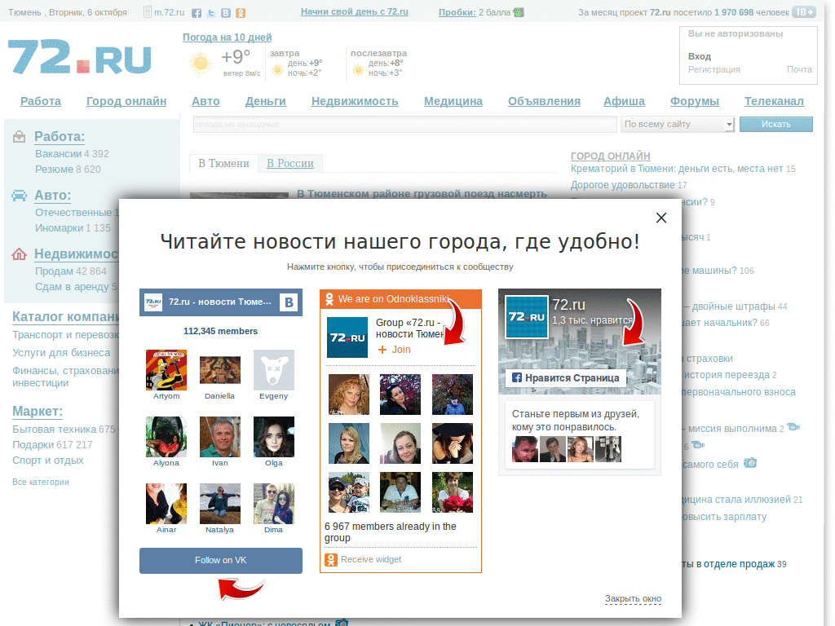Click Начни свой день с 72.ru link
Screen dimensions: 835x626
pyautogui.click(x=355, y=11)
